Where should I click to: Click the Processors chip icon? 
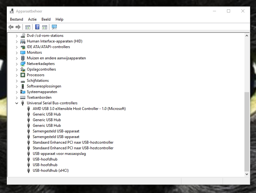(x=23, y=75)
